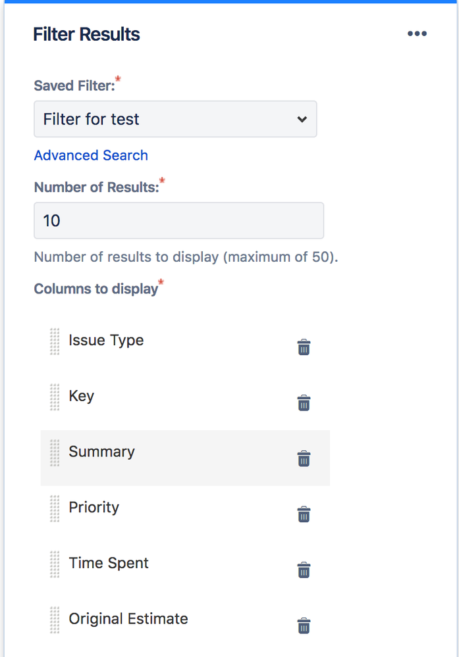
Task: Click the Filter Results heading
Action: pos(86,34)
